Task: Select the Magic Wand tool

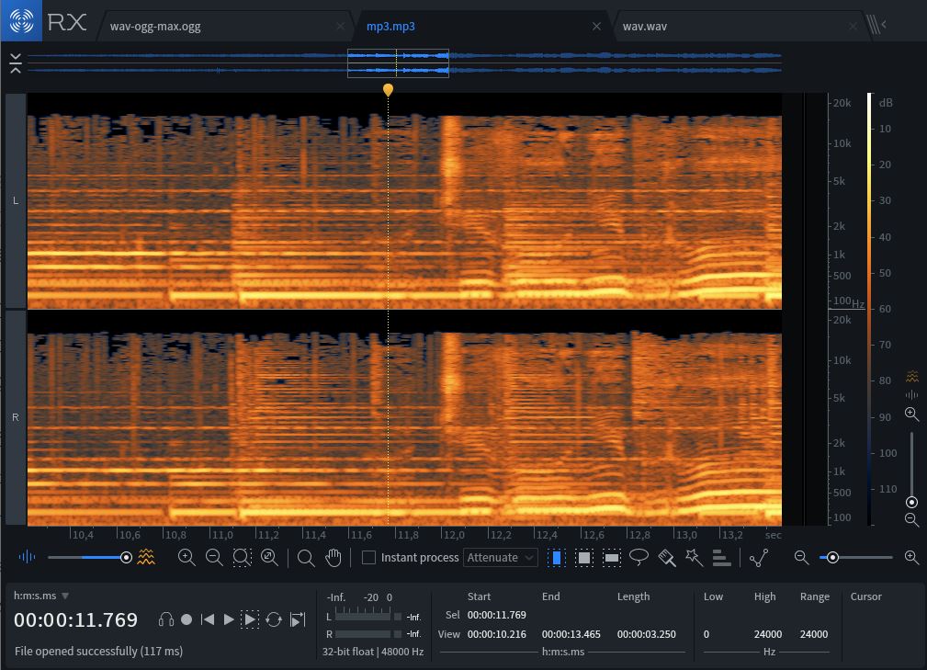Action: click(x=695, y=557)
